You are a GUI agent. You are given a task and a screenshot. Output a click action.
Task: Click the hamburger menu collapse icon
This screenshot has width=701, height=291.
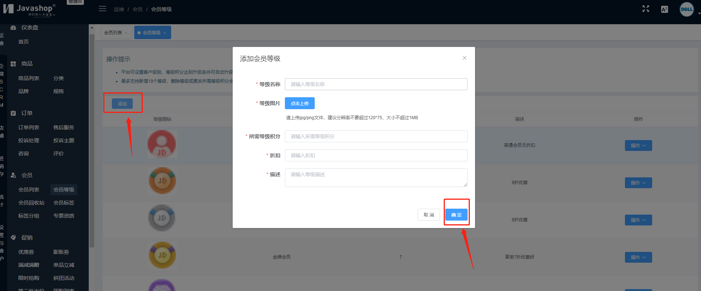(103, 9)
